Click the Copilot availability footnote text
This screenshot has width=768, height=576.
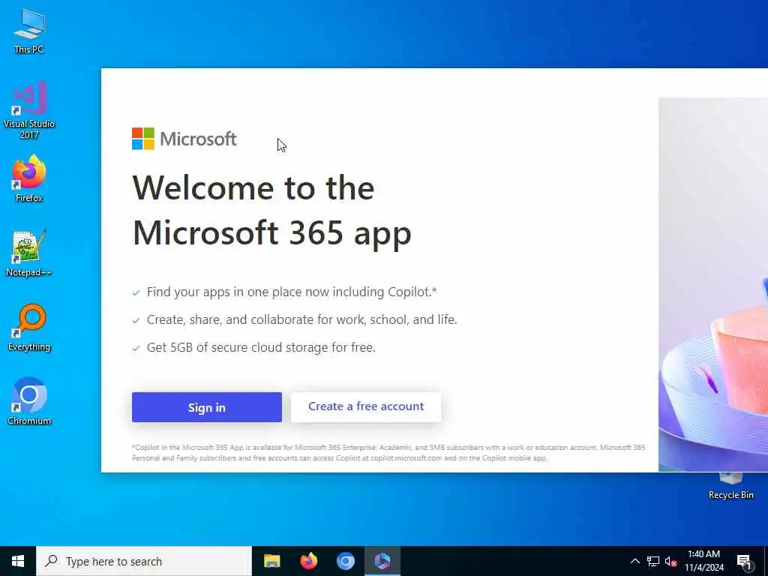pos(388,452)
